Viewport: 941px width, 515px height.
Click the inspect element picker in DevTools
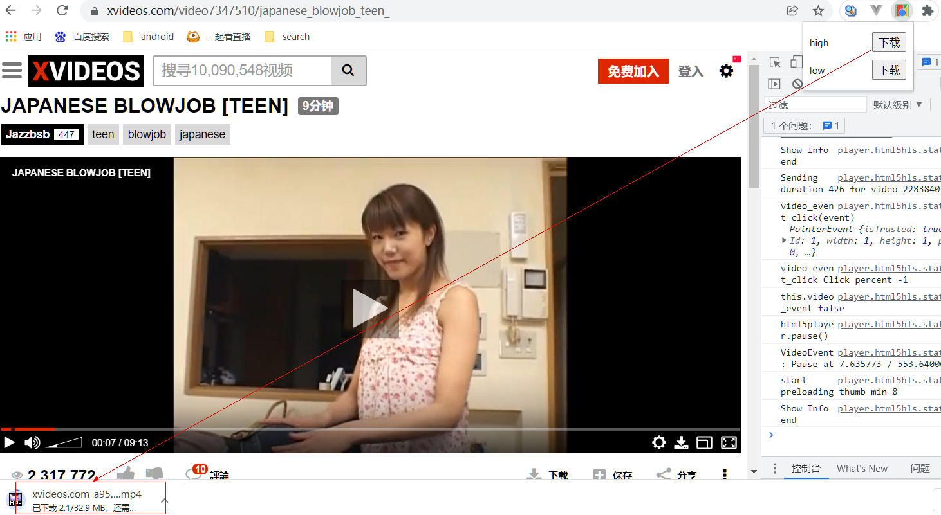[x=776, y=62]
